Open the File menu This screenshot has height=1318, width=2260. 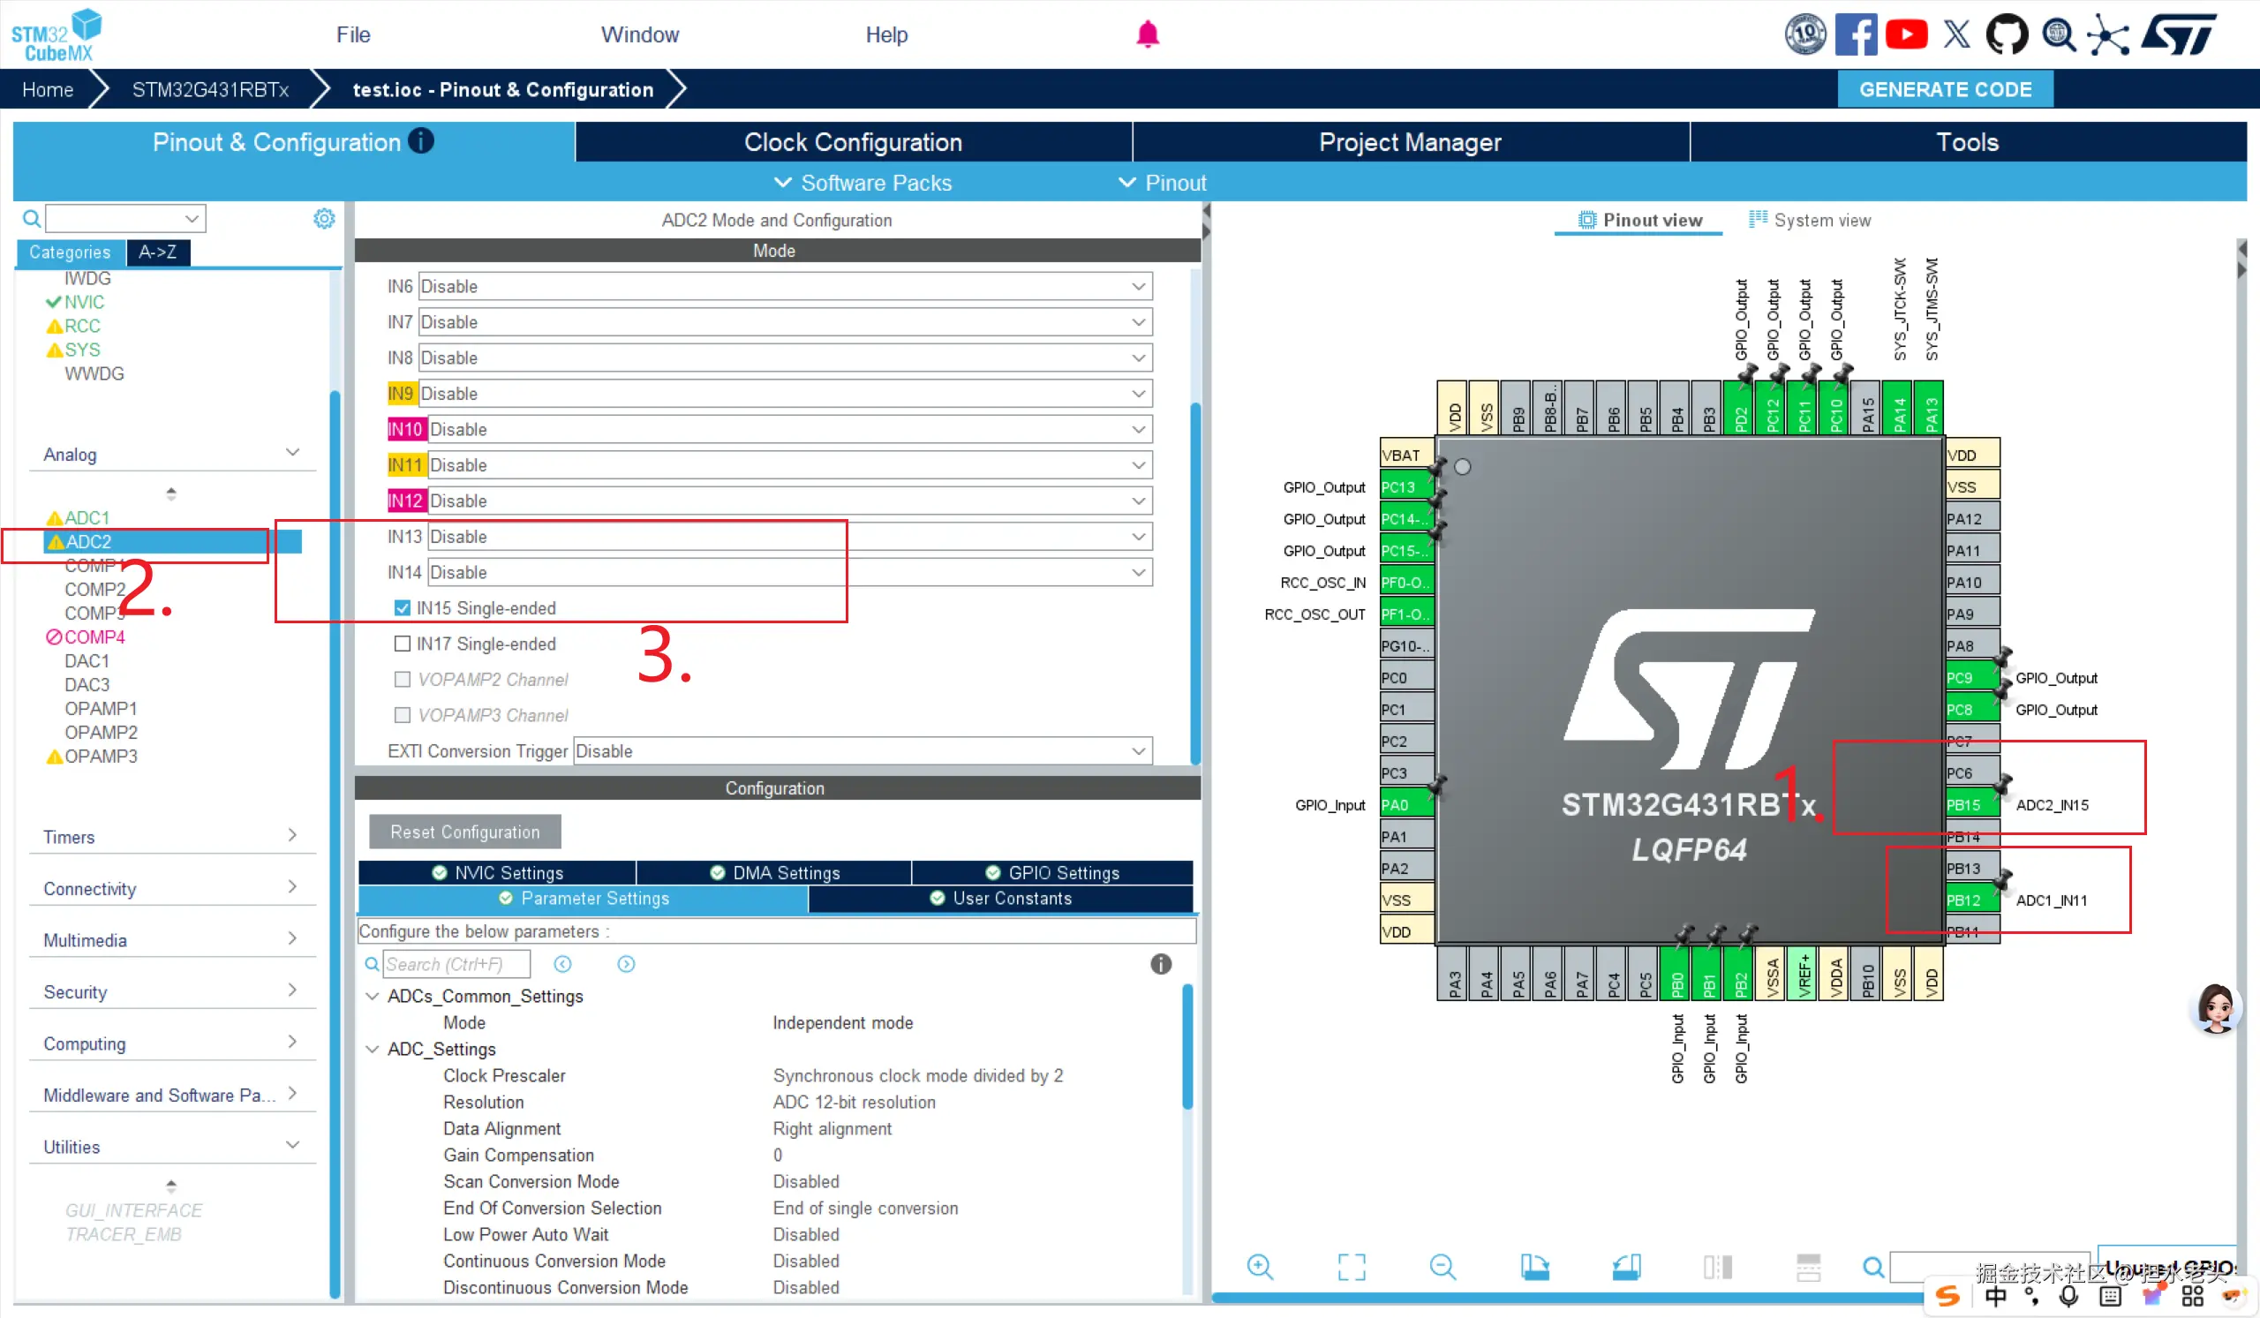click(353, 35)
